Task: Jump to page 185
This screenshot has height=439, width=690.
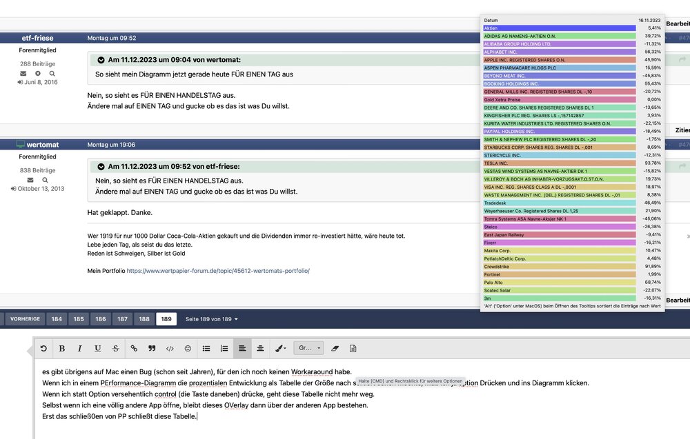Action: [79, 319]
